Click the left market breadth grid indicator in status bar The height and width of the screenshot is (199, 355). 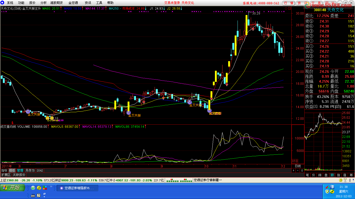coord(172,180)
